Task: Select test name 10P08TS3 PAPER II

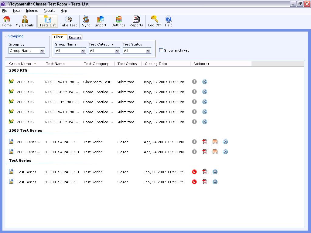Action: click(62, 172)
